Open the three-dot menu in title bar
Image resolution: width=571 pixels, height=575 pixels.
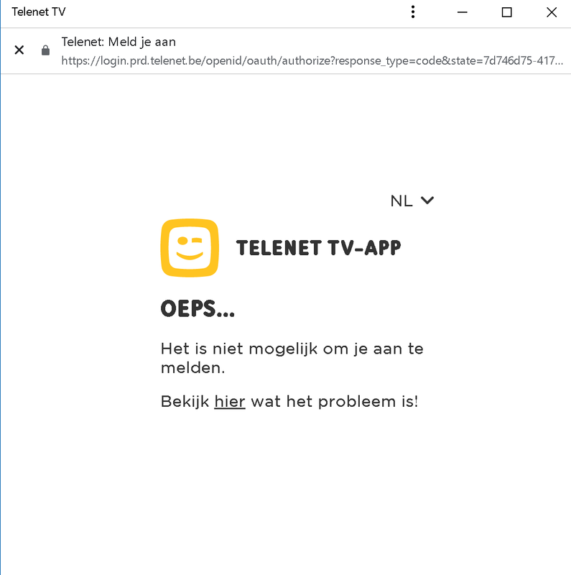[x=412, y=12]
